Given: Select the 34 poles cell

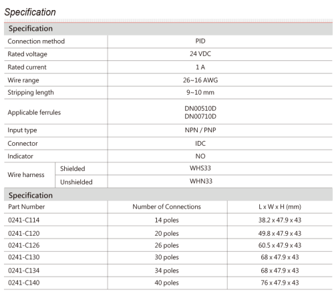Looking at the screenshot, I should coord(166,271).
